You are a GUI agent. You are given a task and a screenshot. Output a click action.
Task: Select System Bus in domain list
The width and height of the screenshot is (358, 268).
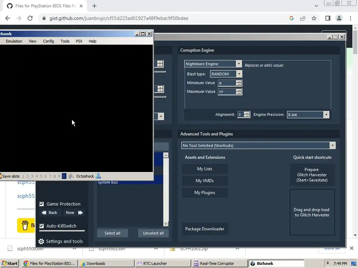pyautogui.click(x=130, y=182)
